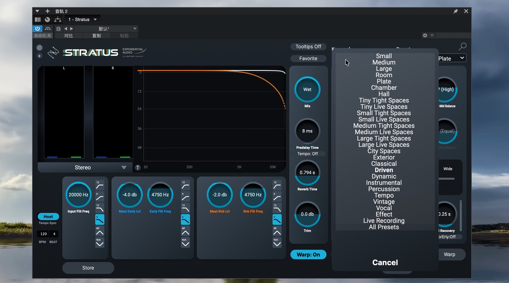Click Cancel to close the keyword list
509x283 pixels.
[385, 262]
